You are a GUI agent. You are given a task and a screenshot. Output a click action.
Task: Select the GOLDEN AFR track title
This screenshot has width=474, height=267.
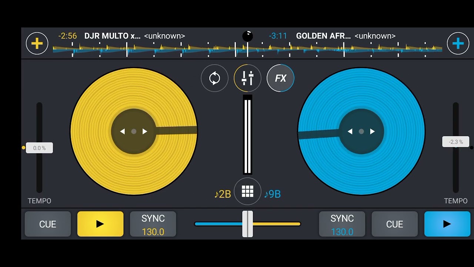323,36
